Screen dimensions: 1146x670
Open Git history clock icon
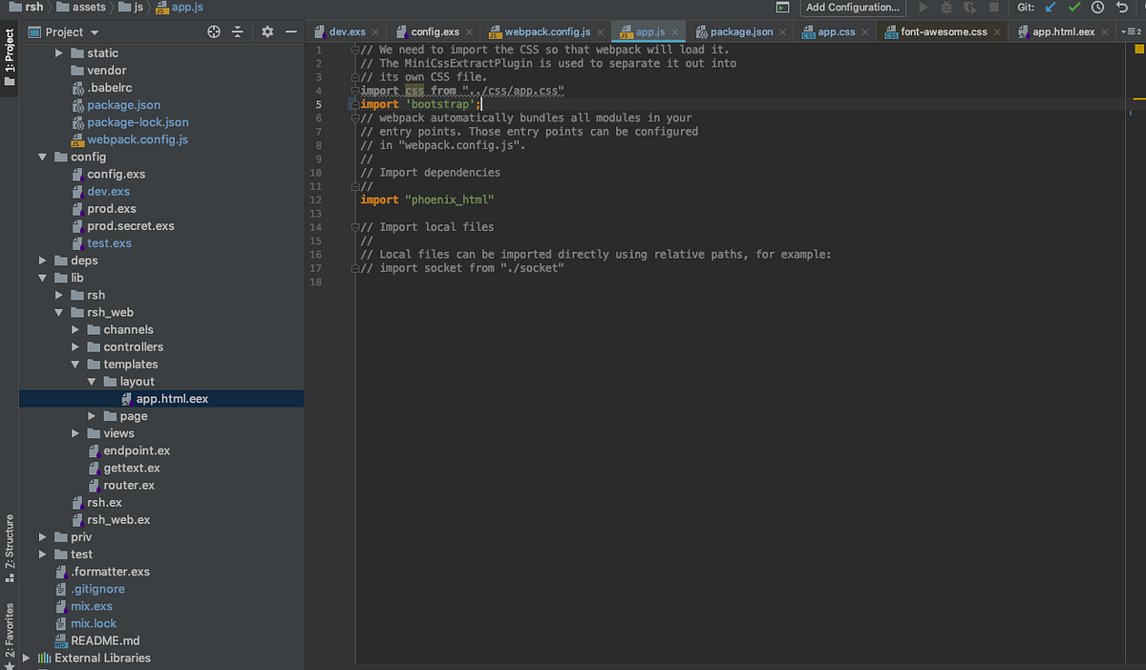[1097, 8]
